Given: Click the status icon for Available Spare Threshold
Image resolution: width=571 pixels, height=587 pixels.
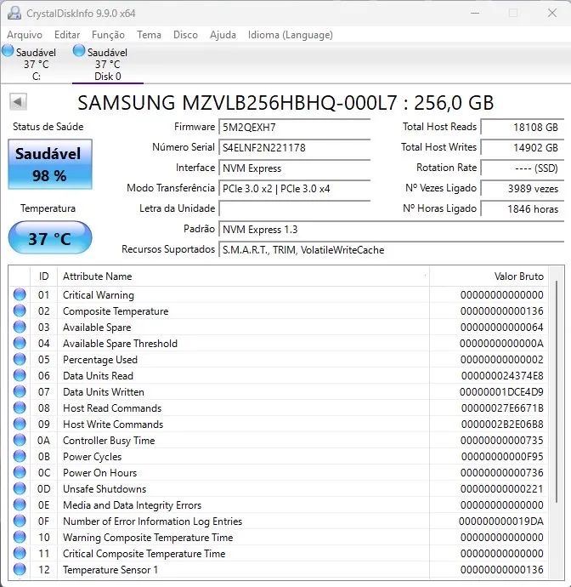Looking at the screenshot, I should pos(20,343).
